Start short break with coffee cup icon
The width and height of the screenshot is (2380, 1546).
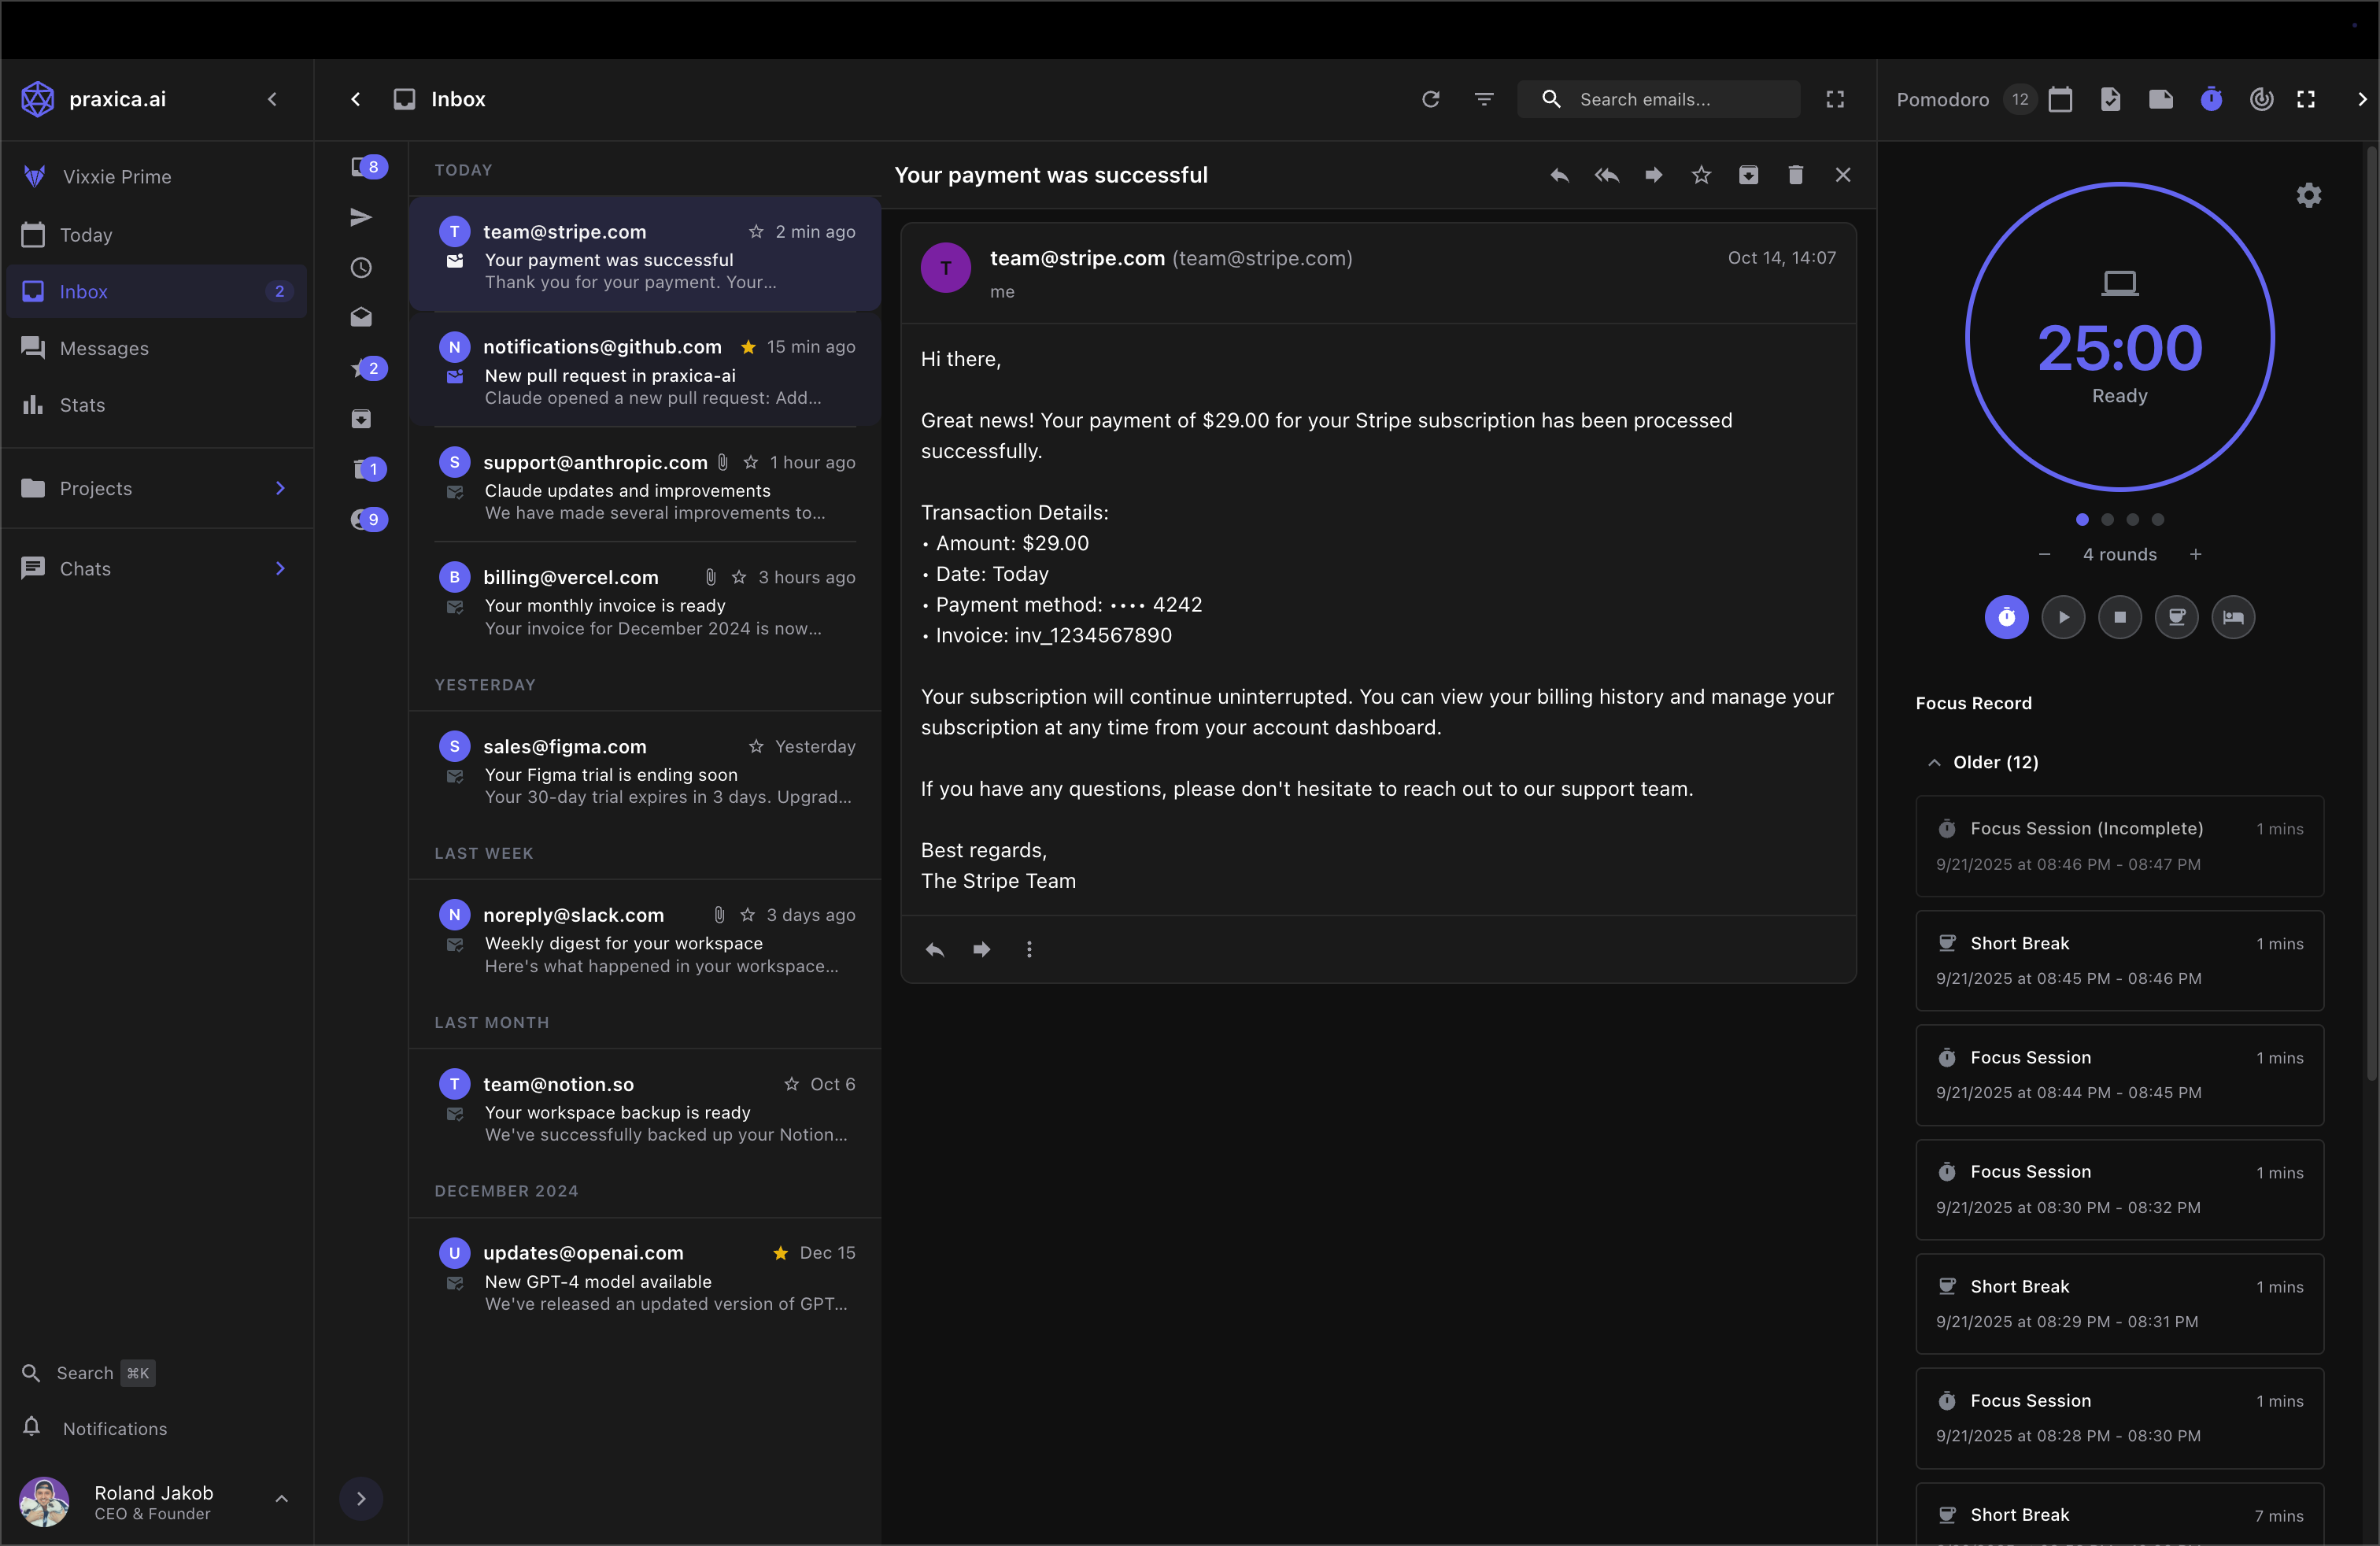click(2176, 617)
